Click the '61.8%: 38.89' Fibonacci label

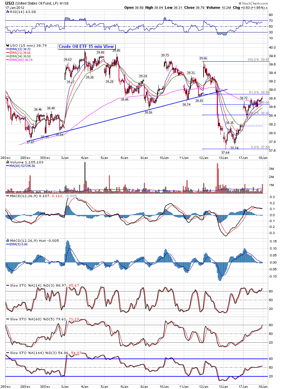tap(259, 92)
